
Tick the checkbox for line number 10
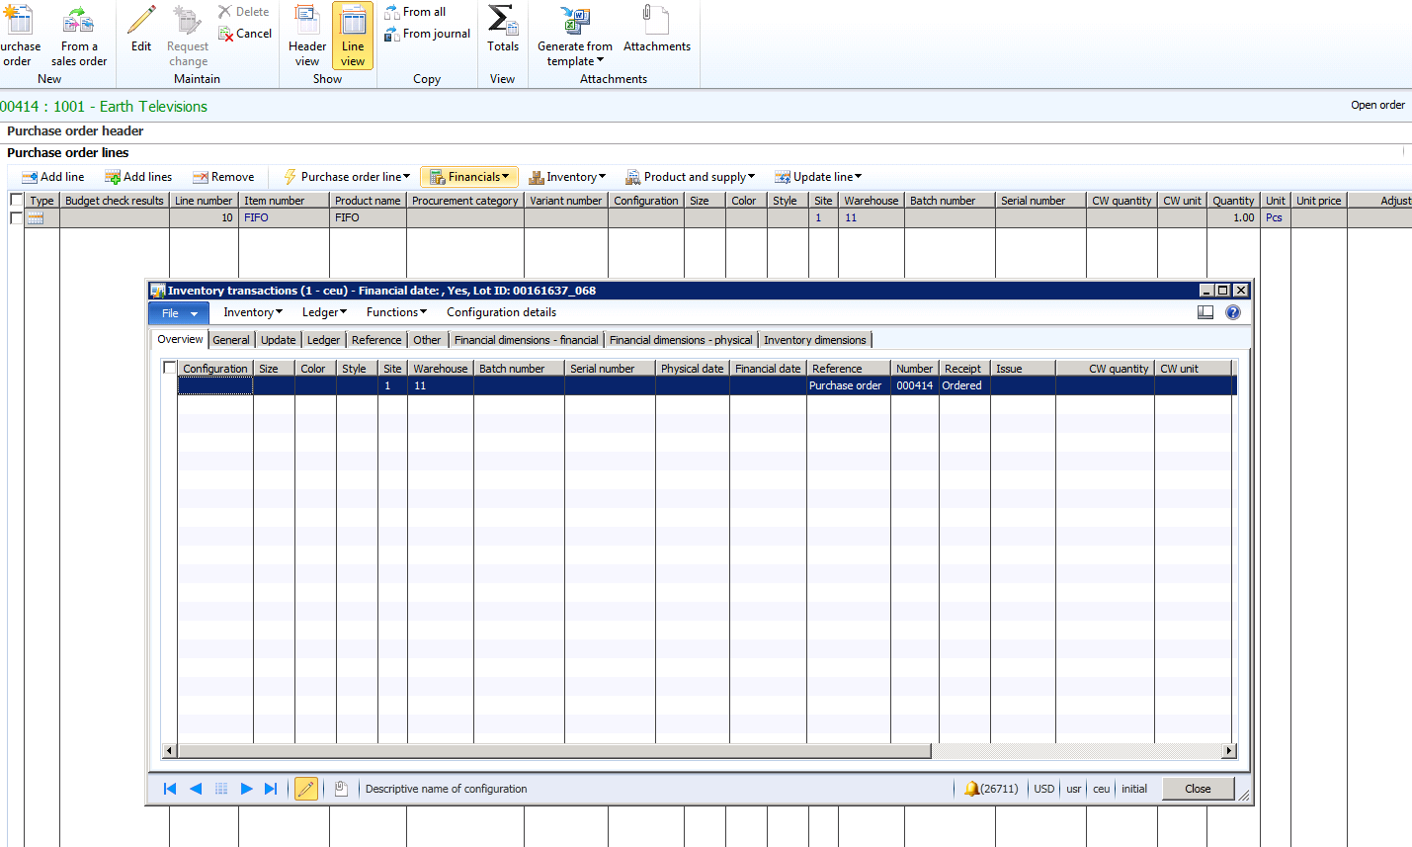tap(16, 217)
